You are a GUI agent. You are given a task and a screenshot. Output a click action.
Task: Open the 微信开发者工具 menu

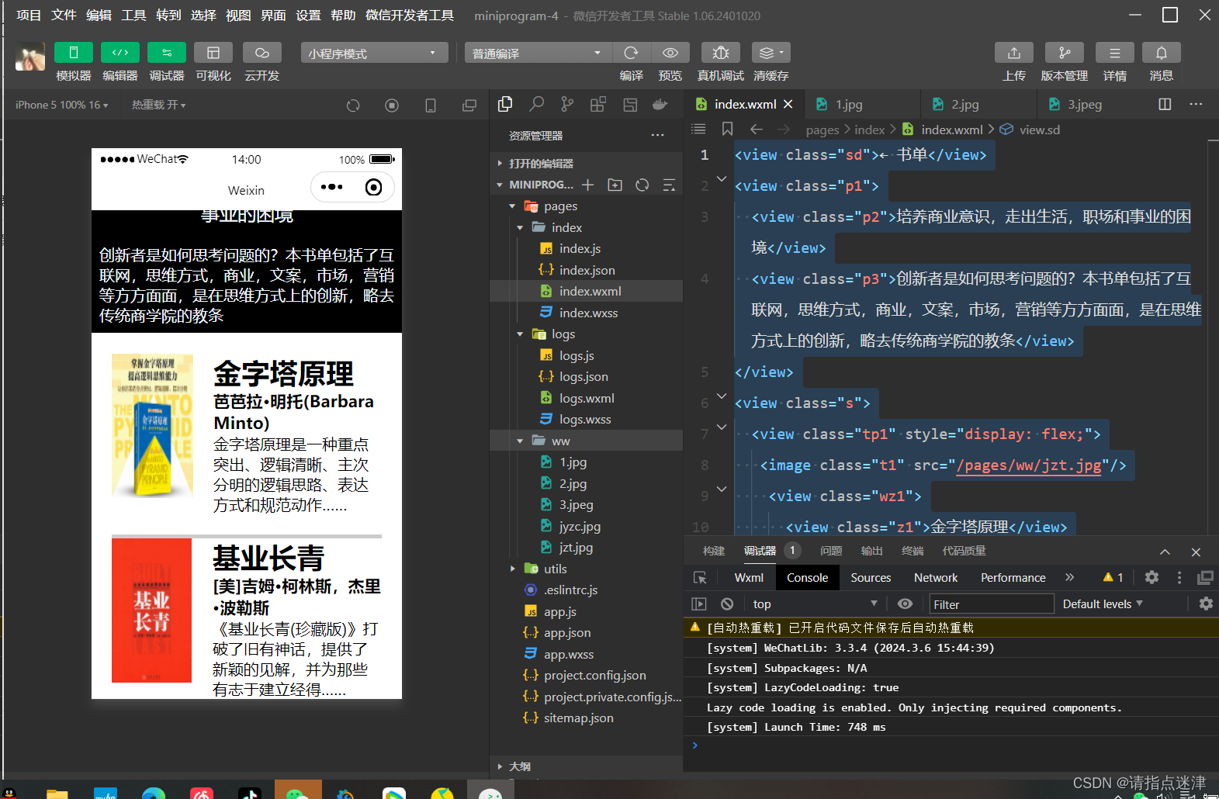click(x=410, y=16)
